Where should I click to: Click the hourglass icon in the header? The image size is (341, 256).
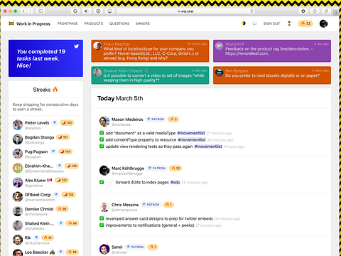click(x=289, y=23)
